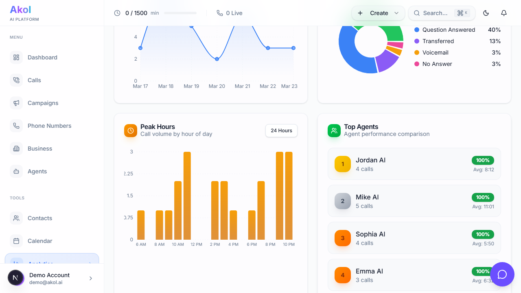Toggle dark mode with moon icon
The width and height of the screenshot is (521, 293).
(x=486, y=13)
